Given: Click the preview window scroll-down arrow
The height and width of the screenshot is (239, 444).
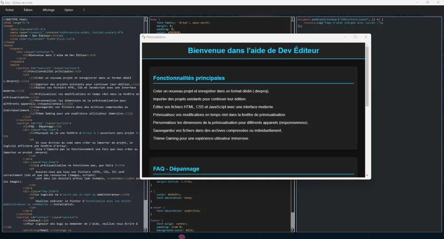Looking at the screenshot, I should tap(367, 175).
